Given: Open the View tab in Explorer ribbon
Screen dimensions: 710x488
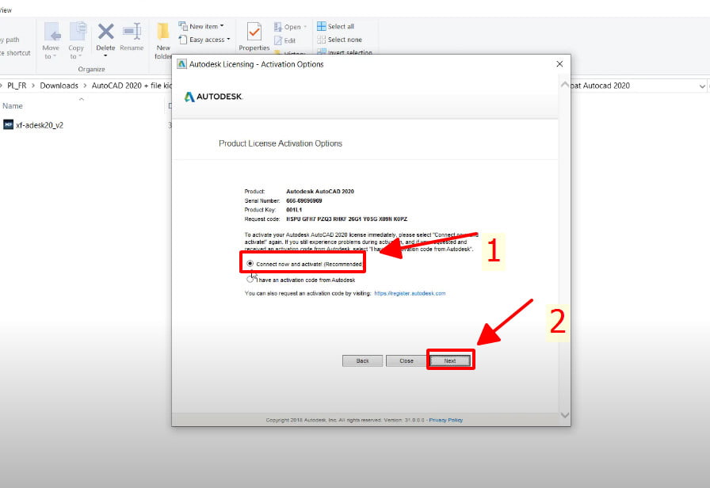Looking at the screenshot, I should pos(6,10).
